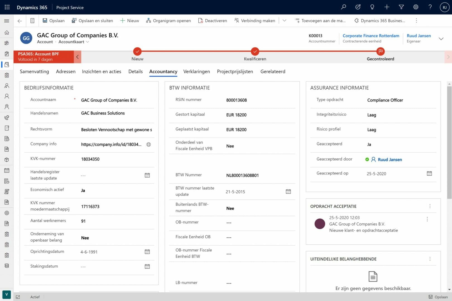Open the app launcher waffle icon
The image size is (452, 301).
pos(7,7)
